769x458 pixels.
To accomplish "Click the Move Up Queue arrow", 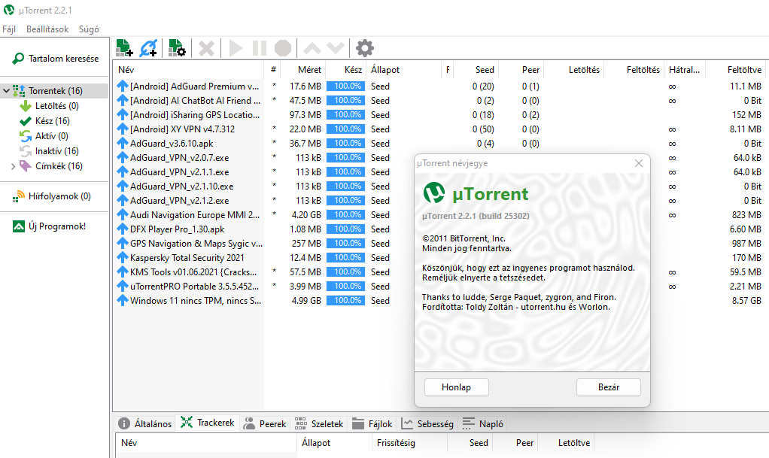I will click(312, 48).
